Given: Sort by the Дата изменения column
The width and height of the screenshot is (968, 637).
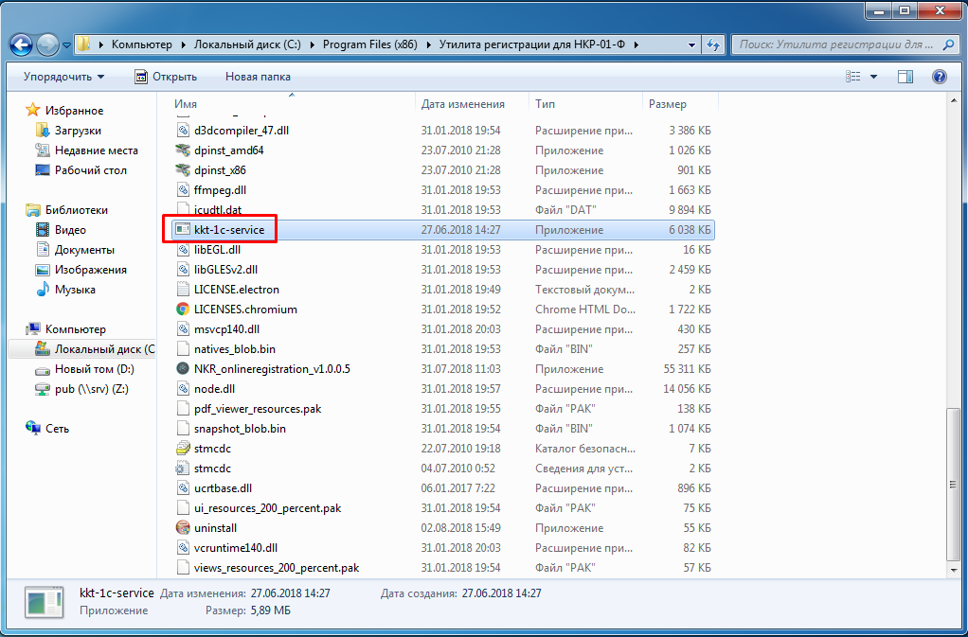Looking at the screenshot, I should 462,104.
